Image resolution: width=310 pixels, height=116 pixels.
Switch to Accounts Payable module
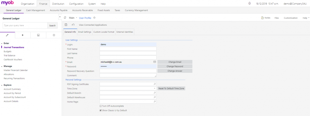click(59, 10)
